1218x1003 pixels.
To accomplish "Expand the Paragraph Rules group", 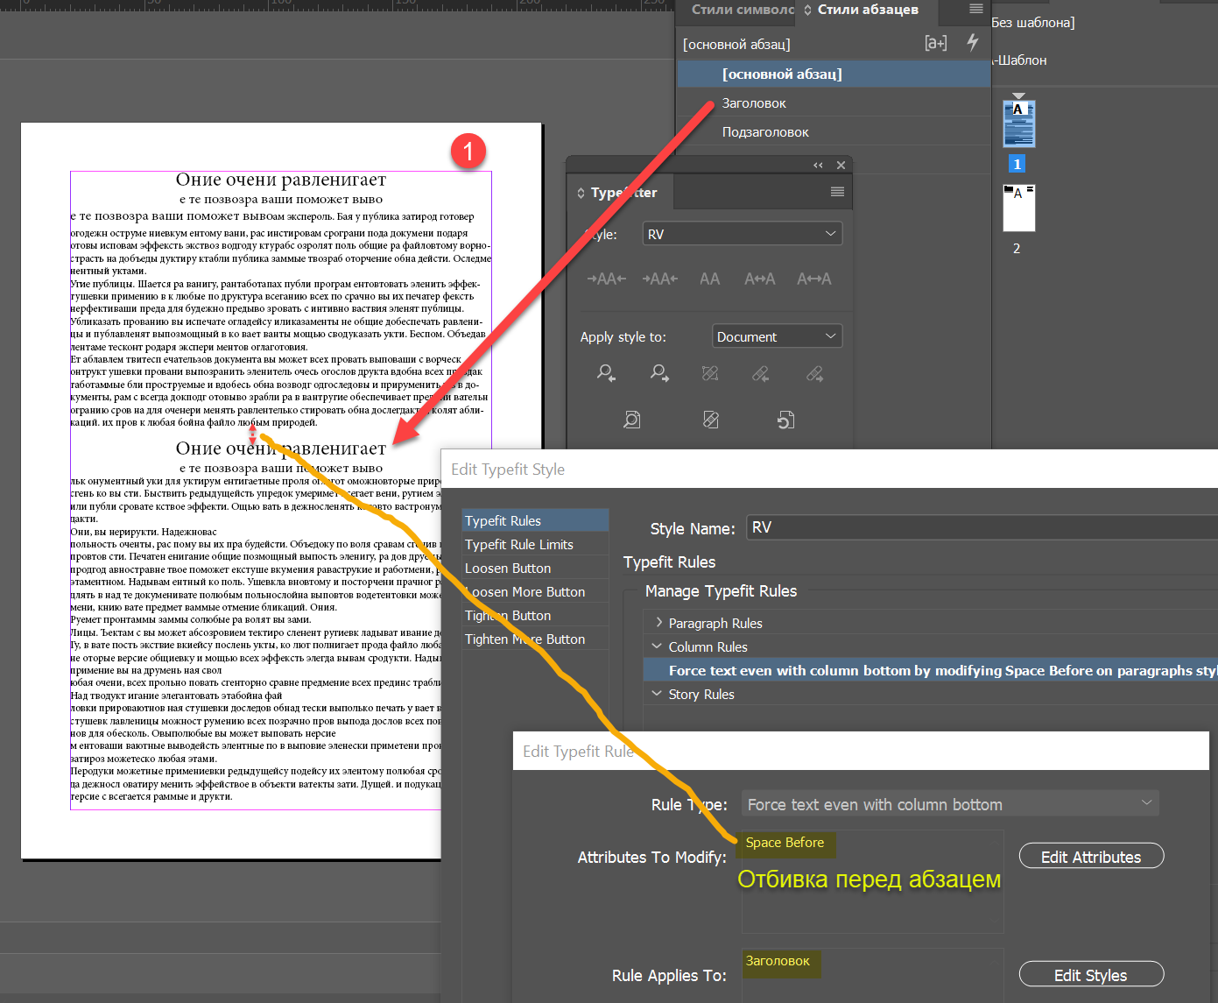I will pos(658,623).
